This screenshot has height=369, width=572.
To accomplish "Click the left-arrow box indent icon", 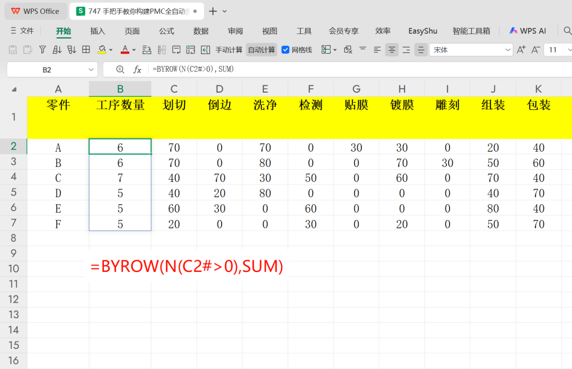I will click(x=206, y=50).
